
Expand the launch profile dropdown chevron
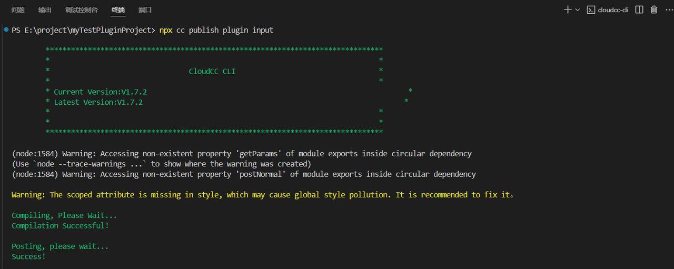[578, 9]
